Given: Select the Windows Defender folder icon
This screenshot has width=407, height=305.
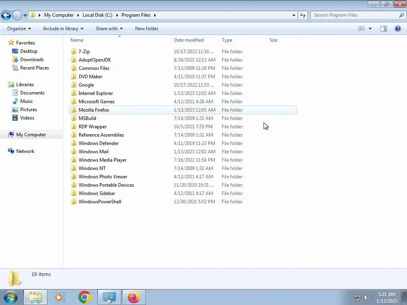Looking at the screenshot, I should [x=74, y=143].
